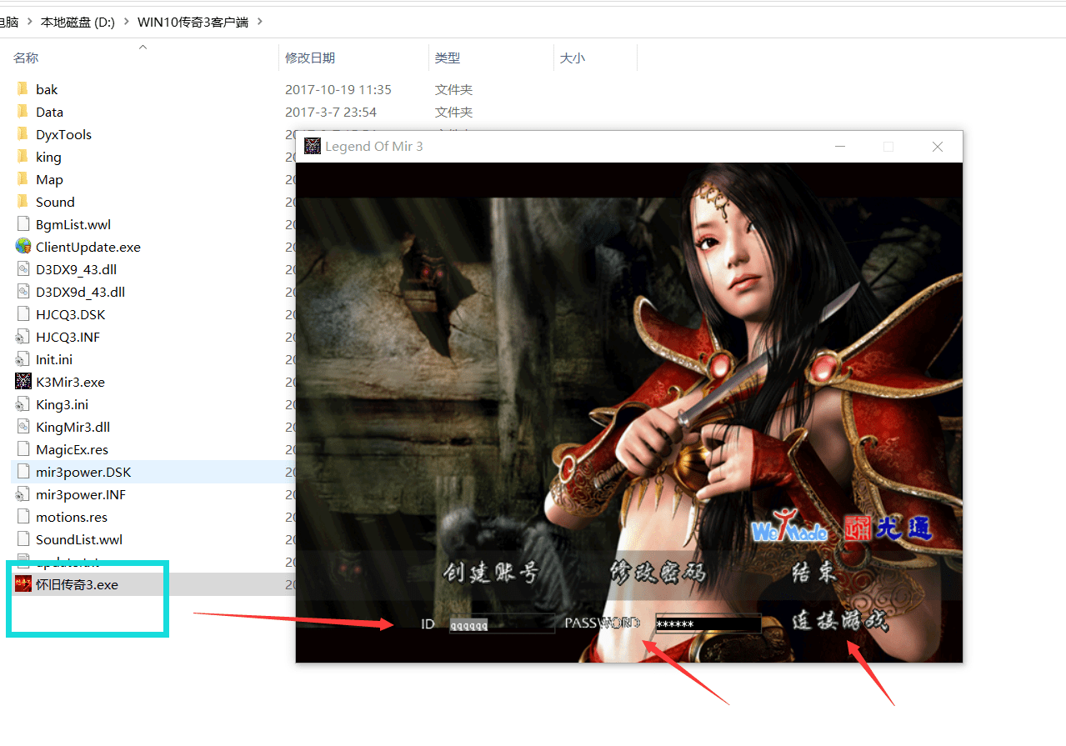Image resolution: width=1066 pixels, height=746 pixels.
Task: Expand the chevron after WIN10传奇3客户端 breadcrumb
Action: [x=260, y=22]
